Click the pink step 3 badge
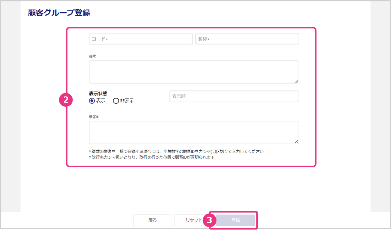This screenshot has width=391, height=231. coord(209,220)
